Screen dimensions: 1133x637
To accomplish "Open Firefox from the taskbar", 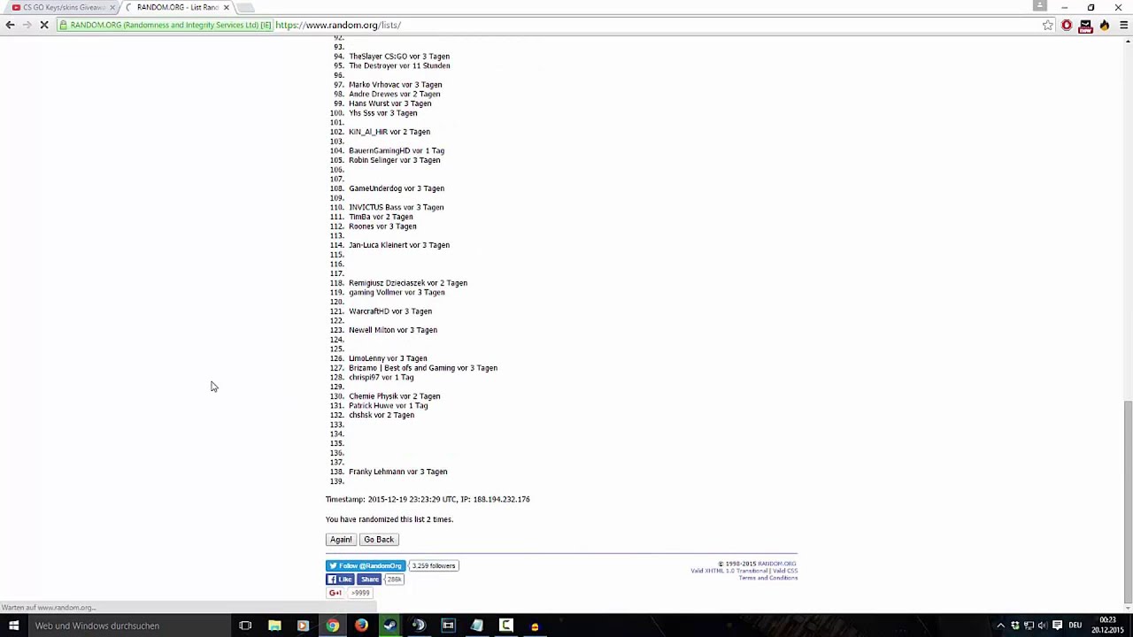I will (361, 625).
